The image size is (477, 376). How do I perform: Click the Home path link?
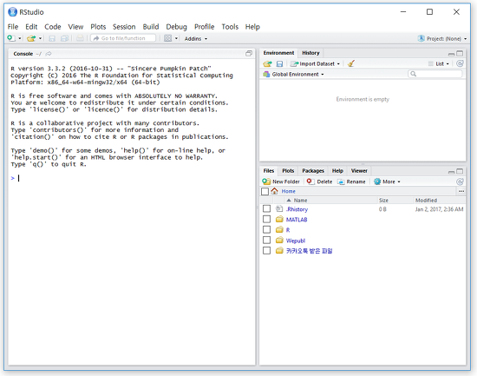(288, 191)
